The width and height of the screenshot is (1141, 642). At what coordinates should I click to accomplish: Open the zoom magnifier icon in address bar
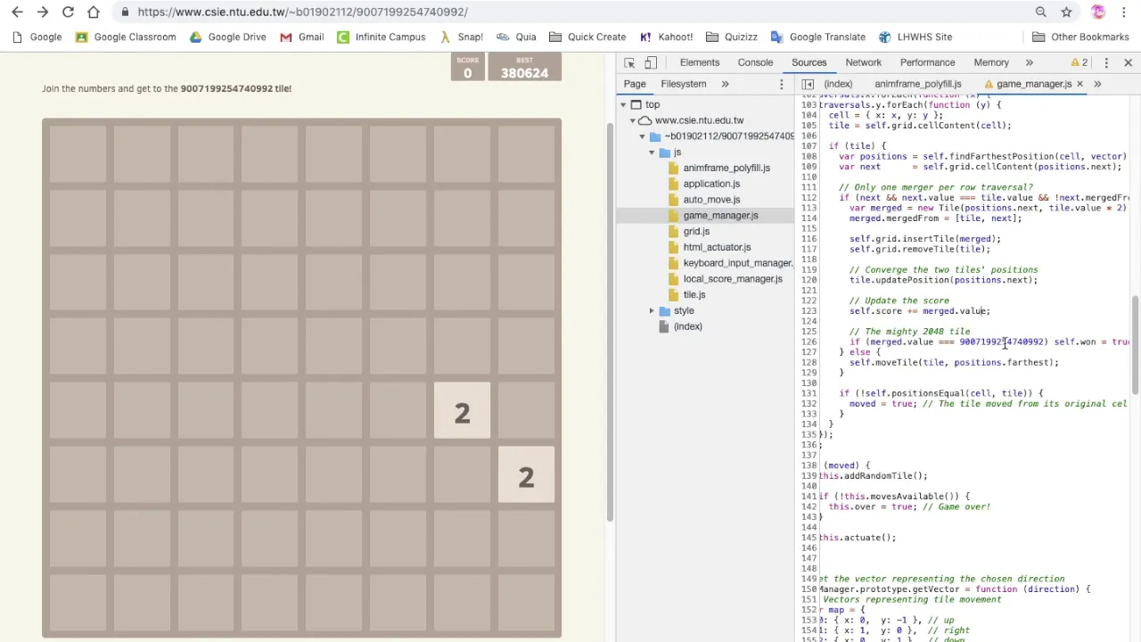[x=1040, y=12]
